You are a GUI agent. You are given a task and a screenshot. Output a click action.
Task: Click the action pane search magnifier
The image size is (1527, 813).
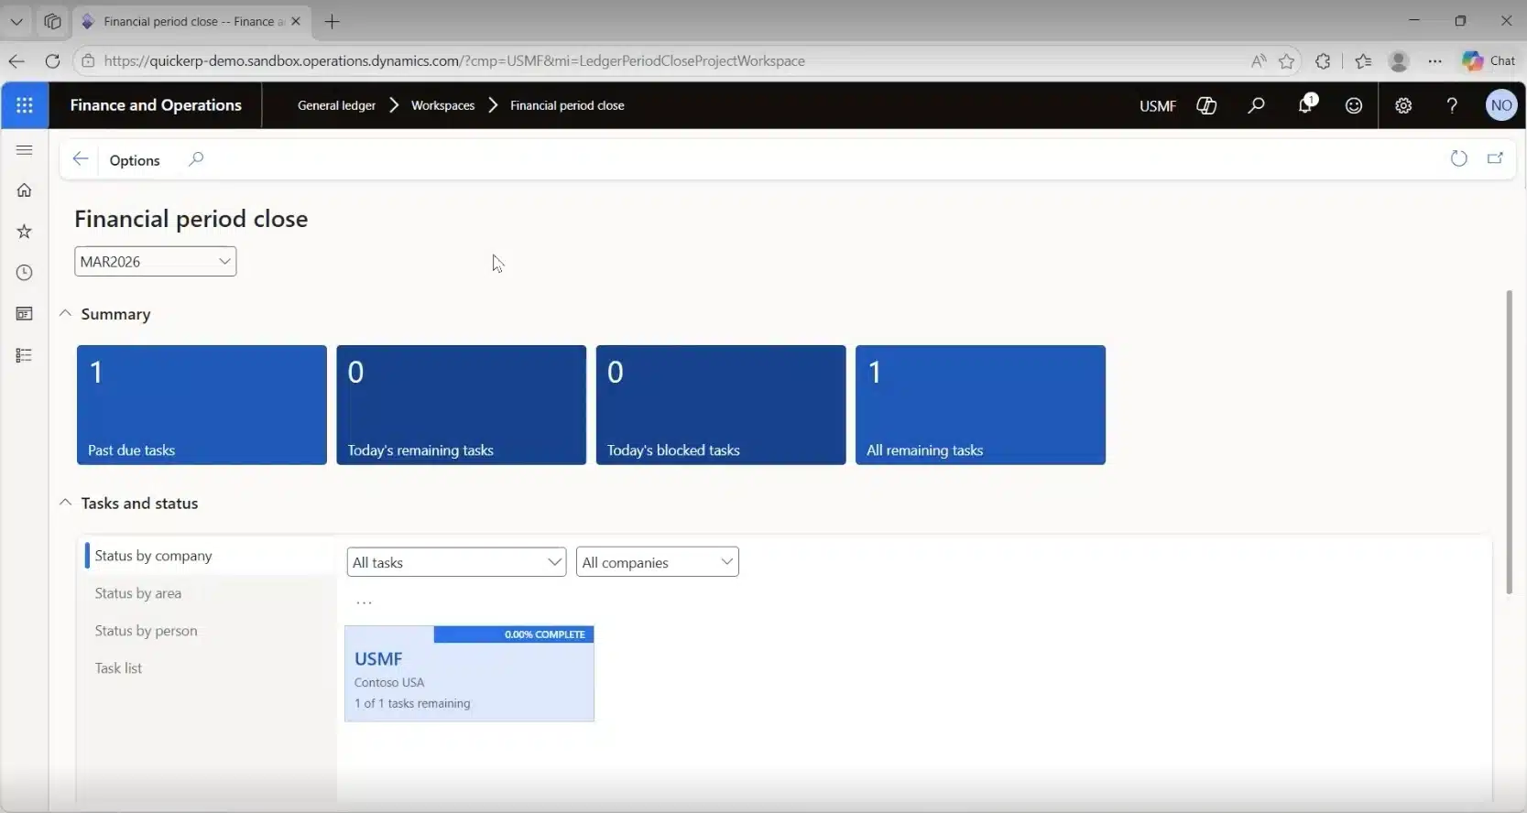196,159
